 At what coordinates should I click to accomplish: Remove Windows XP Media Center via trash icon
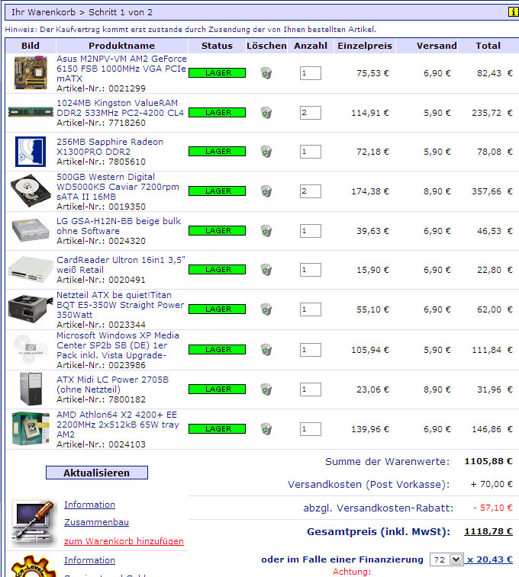266,350
